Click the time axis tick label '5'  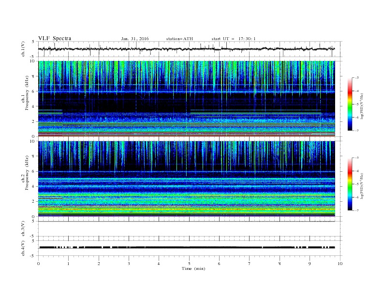pos(189,264)
